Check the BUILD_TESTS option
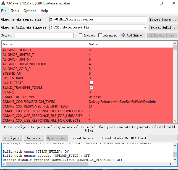 91,83
